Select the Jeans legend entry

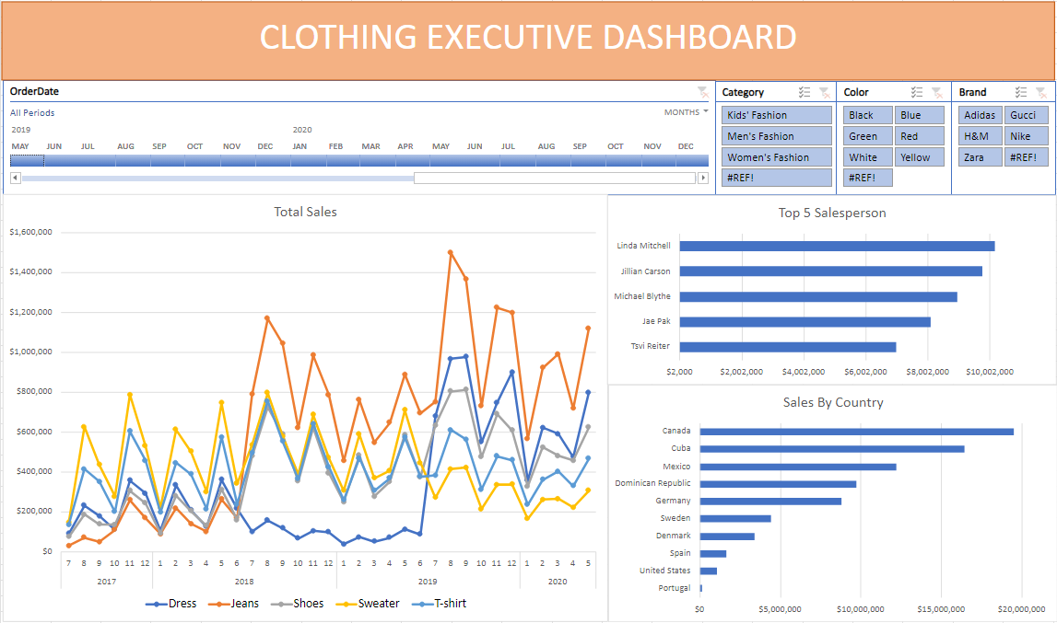tap(234, 604)
